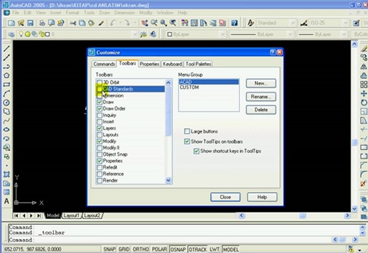Toggle ORTHO in the status bar
Screen dimensions: 368x253
(141, 249)
